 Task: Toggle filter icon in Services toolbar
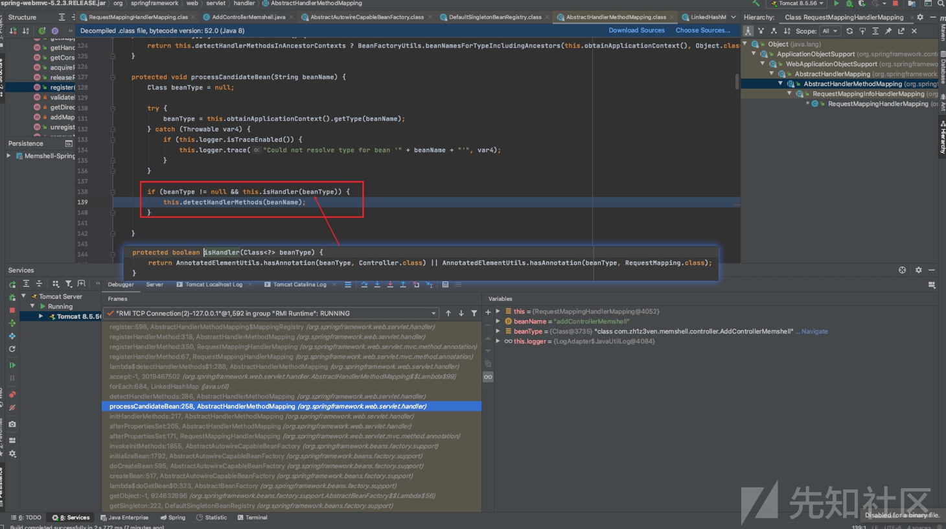point(68,284)
